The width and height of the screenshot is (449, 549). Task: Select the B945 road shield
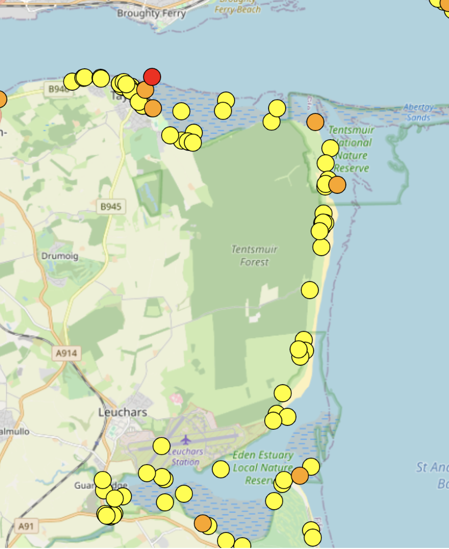110,206
